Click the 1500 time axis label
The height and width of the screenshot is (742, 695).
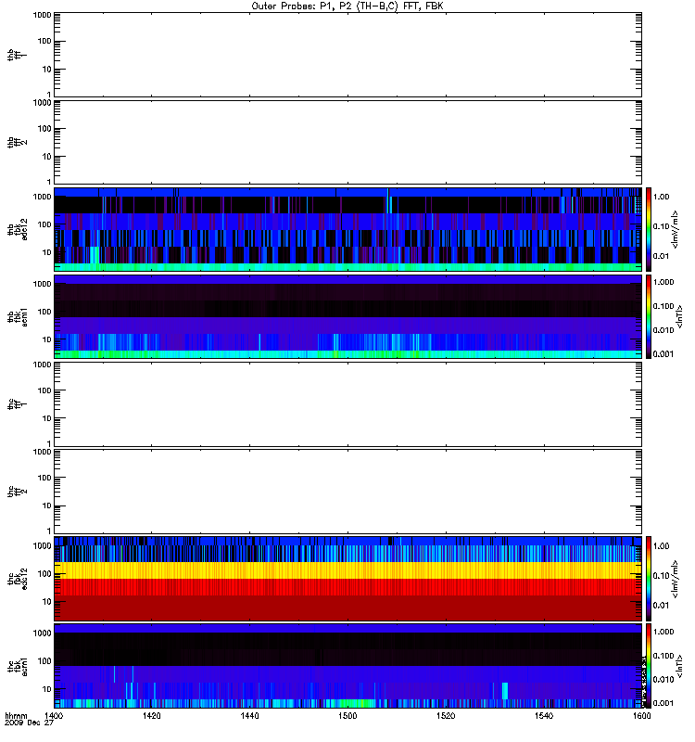coord(347,716)
